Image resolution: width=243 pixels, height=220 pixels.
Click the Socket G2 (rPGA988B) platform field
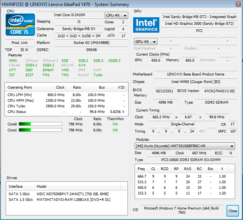91,43
